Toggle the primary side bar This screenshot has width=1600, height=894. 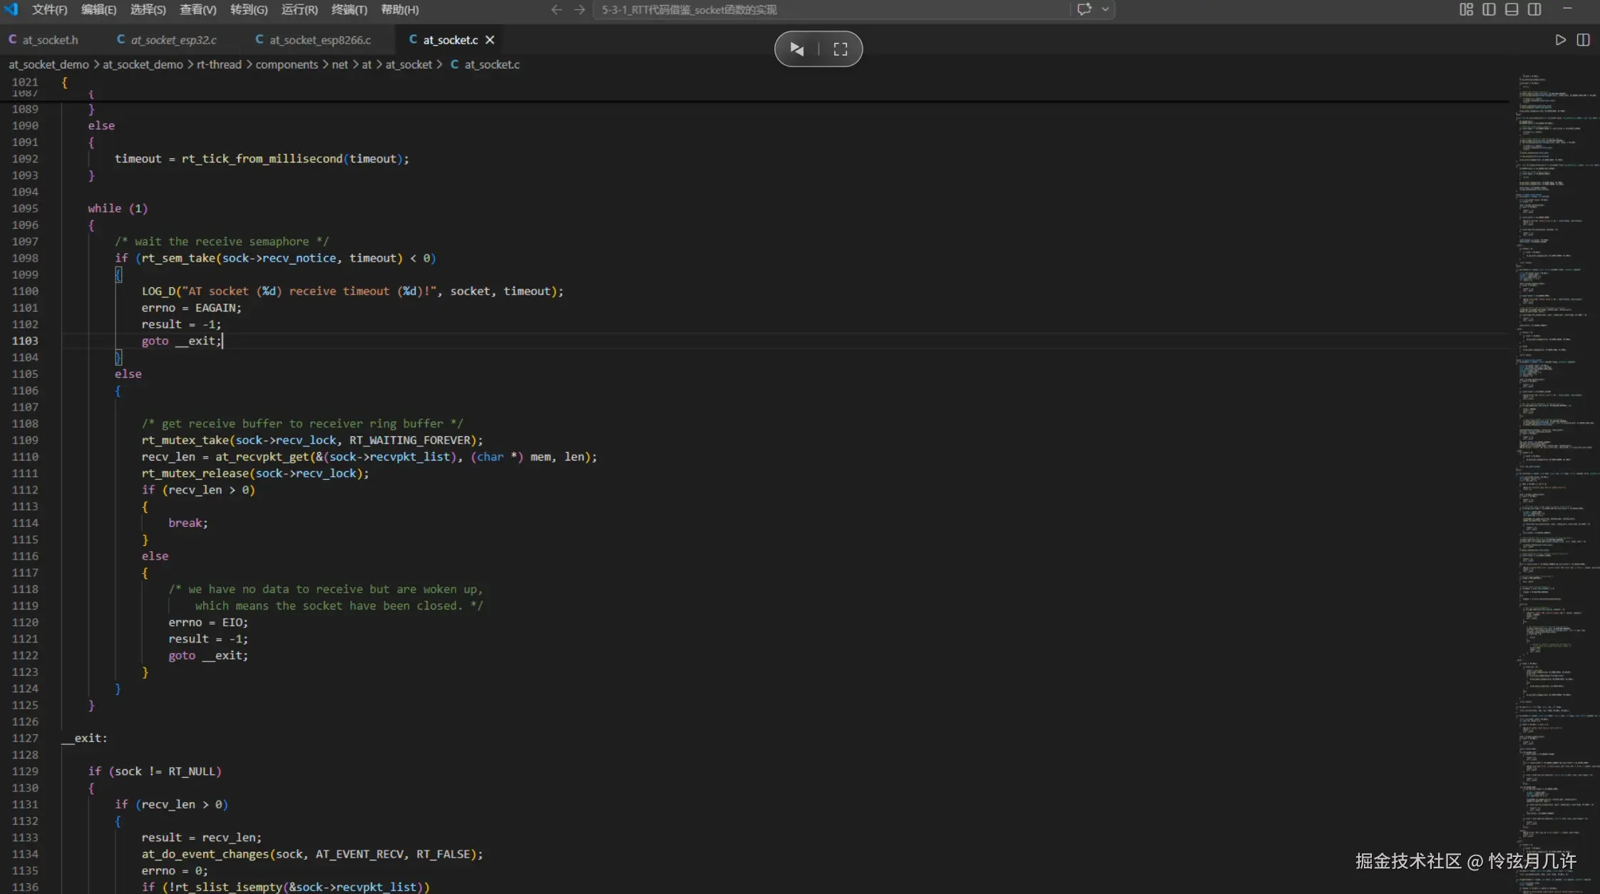(x=1489, y=9)
